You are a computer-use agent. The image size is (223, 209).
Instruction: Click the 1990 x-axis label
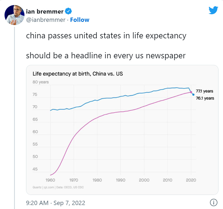(x=121, y=180)
